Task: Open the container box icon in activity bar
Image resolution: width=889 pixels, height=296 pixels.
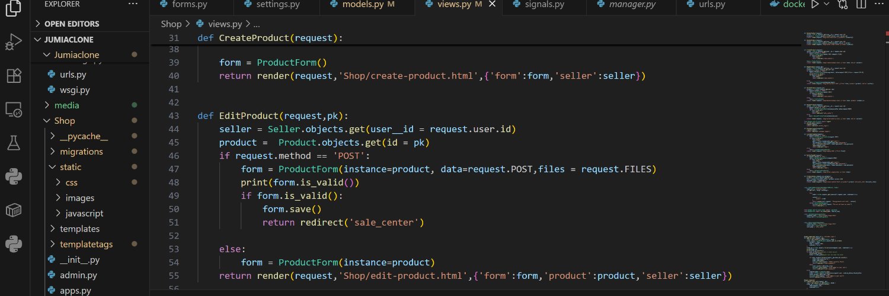Action: pos(13,210)
